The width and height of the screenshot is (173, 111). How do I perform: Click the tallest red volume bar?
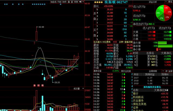pyautogui.click(x=36, y=100)
